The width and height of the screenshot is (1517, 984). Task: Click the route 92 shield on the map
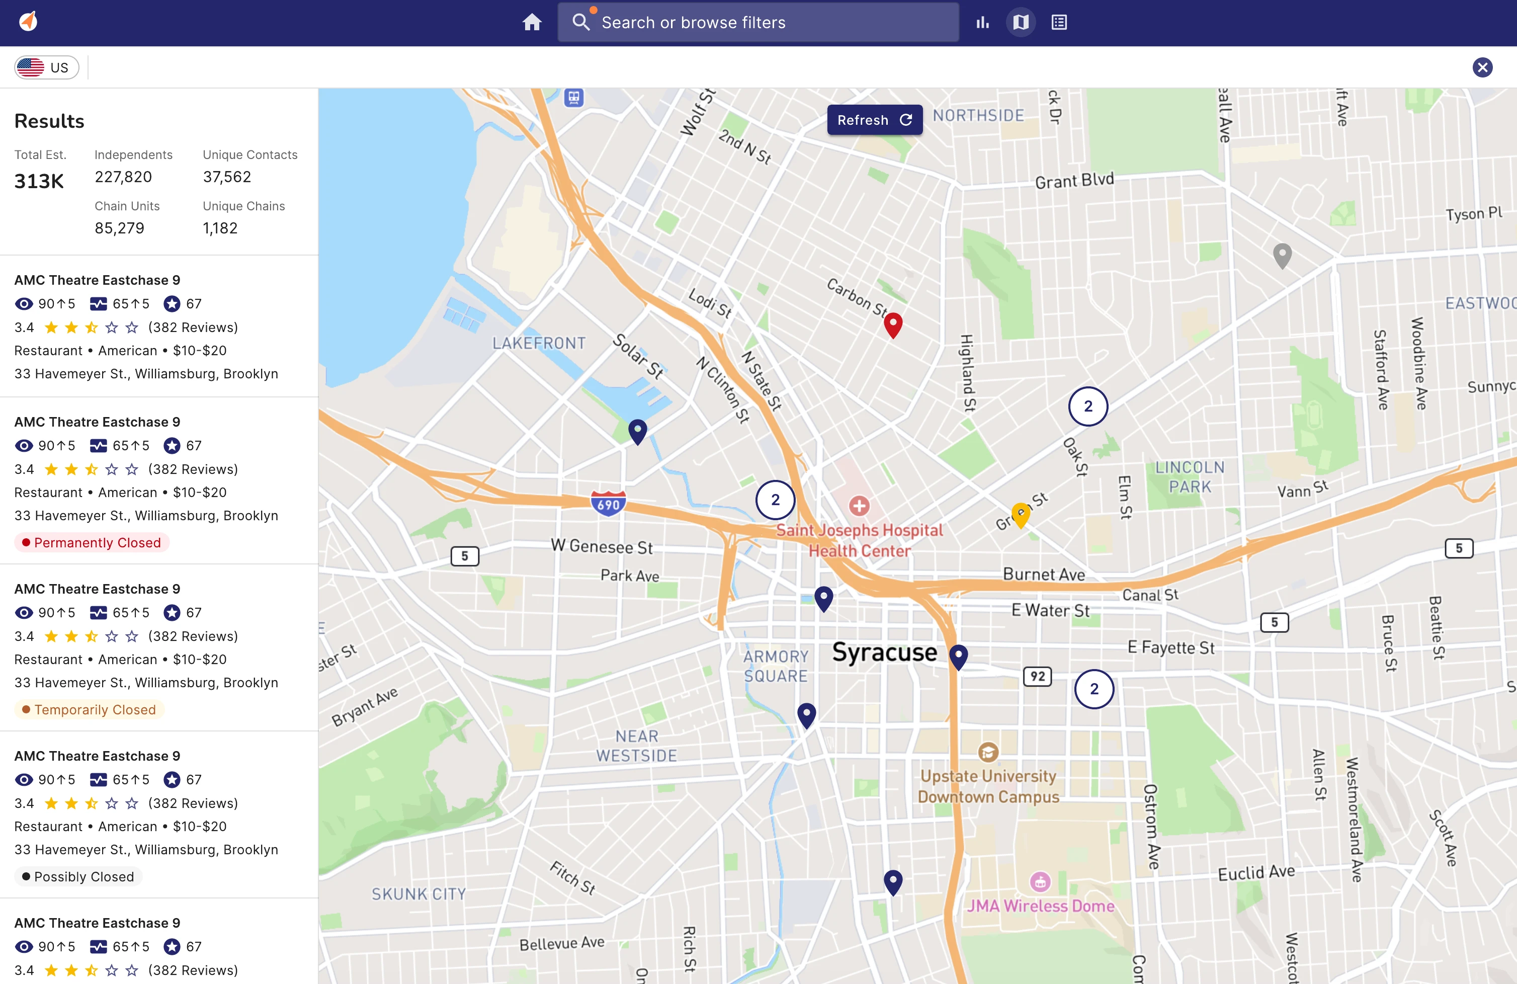point(1038,676)
